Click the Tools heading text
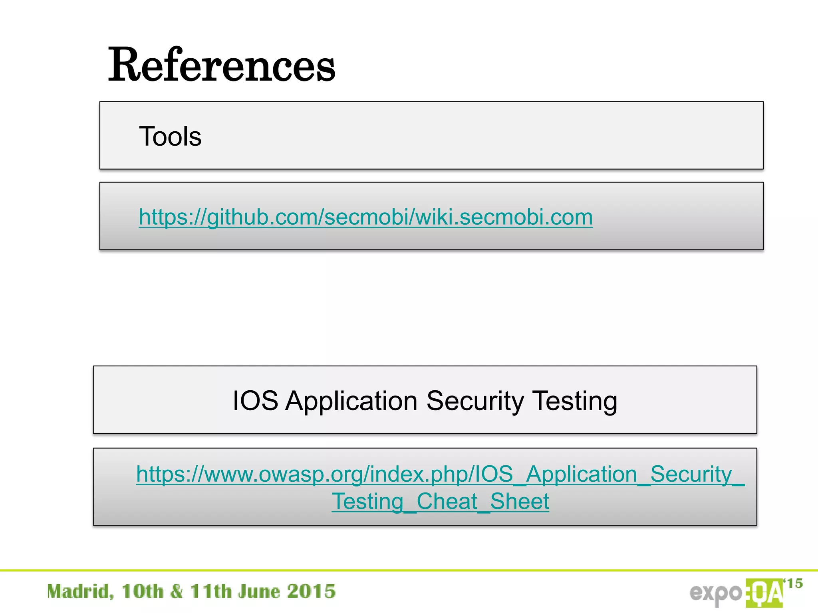Screen dimensions: 818x613 (170, 136)
